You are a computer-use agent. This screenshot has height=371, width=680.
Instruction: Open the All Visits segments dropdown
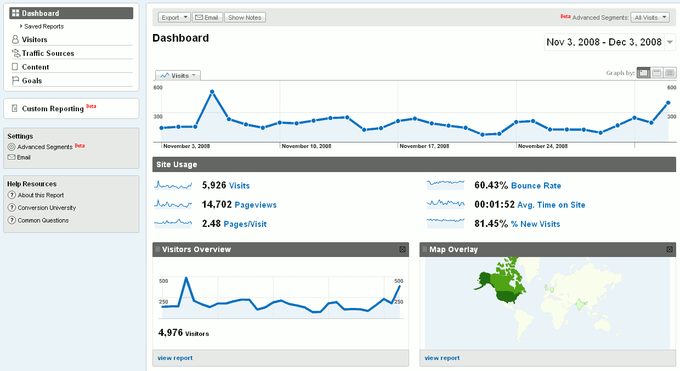tap(650, 17)
